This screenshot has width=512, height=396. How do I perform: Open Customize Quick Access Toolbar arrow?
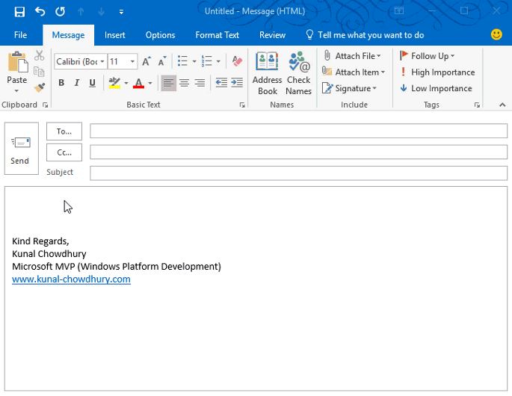121,12
